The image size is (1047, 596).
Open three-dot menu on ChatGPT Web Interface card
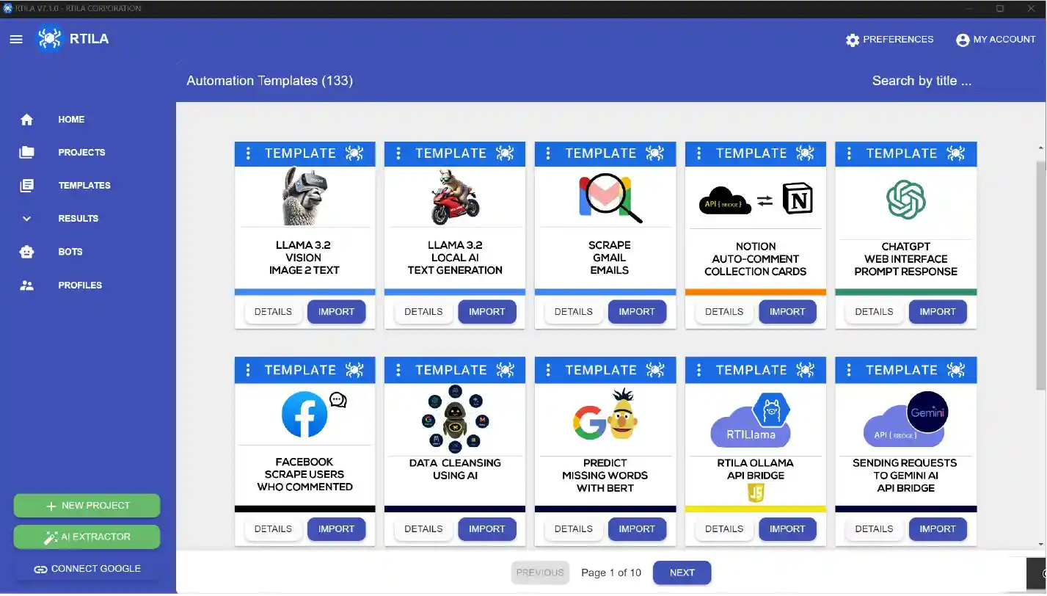click(849, 153)
